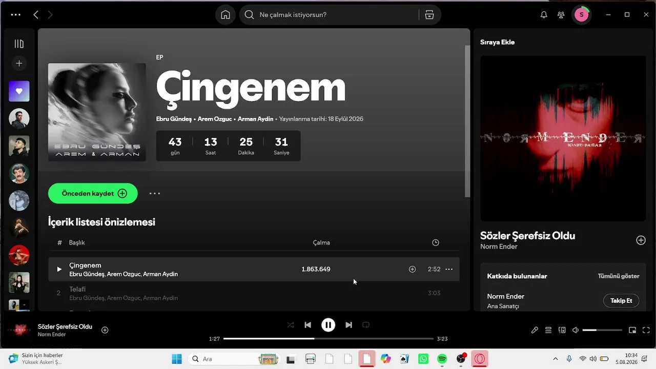
Task: Open the Sizin için haberler widget
Action: (x=36, y=359)
